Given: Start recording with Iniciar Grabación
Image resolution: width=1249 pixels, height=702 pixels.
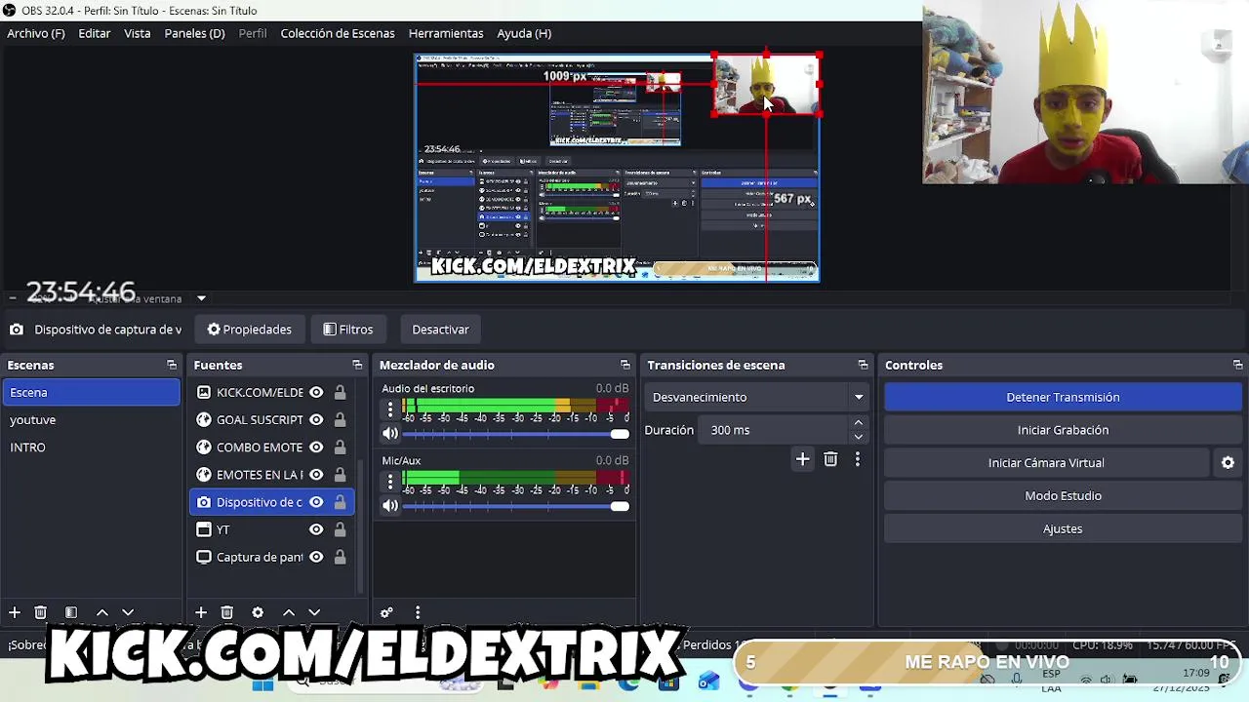Looking at the screenshot, I should click(1063, 430).
